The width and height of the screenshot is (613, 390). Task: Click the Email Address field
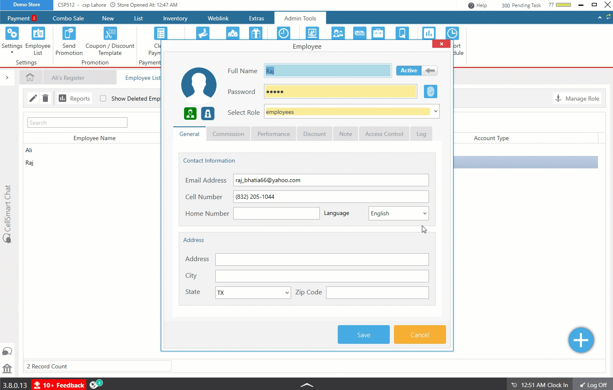click(x=331, y=180)
